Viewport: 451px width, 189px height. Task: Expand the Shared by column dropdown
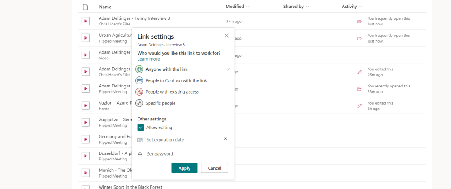pos(296,7)
